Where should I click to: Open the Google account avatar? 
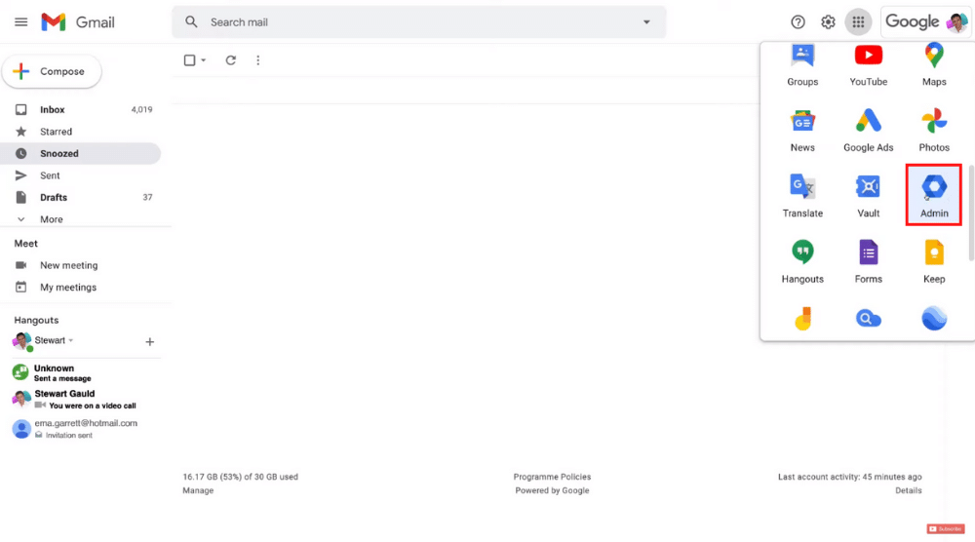point(956,22)
